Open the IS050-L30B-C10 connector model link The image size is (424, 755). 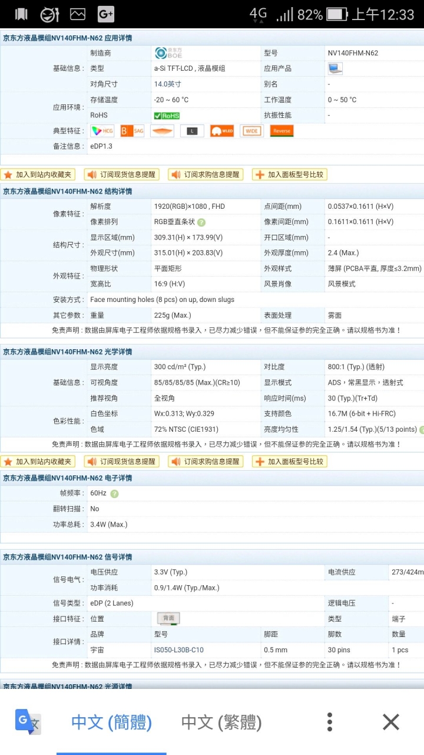[179, 650]
